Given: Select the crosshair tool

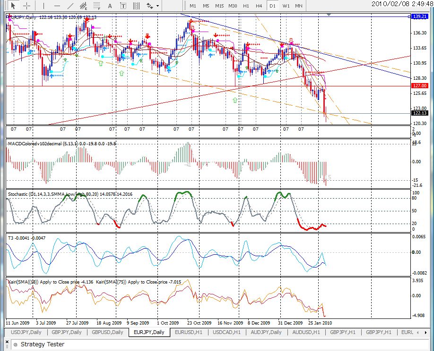Looking at the screenshot, I should point(26,6).
